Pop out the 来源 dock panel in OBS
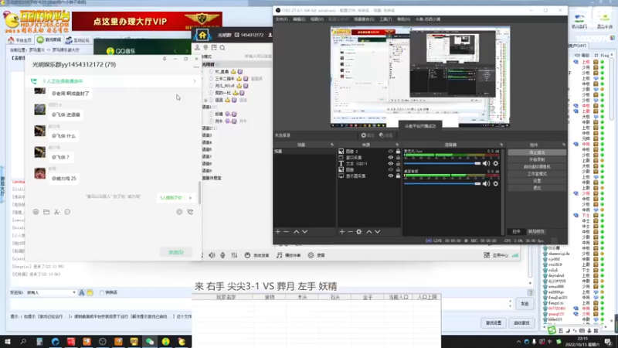618x348 pixels. (397, 145)
